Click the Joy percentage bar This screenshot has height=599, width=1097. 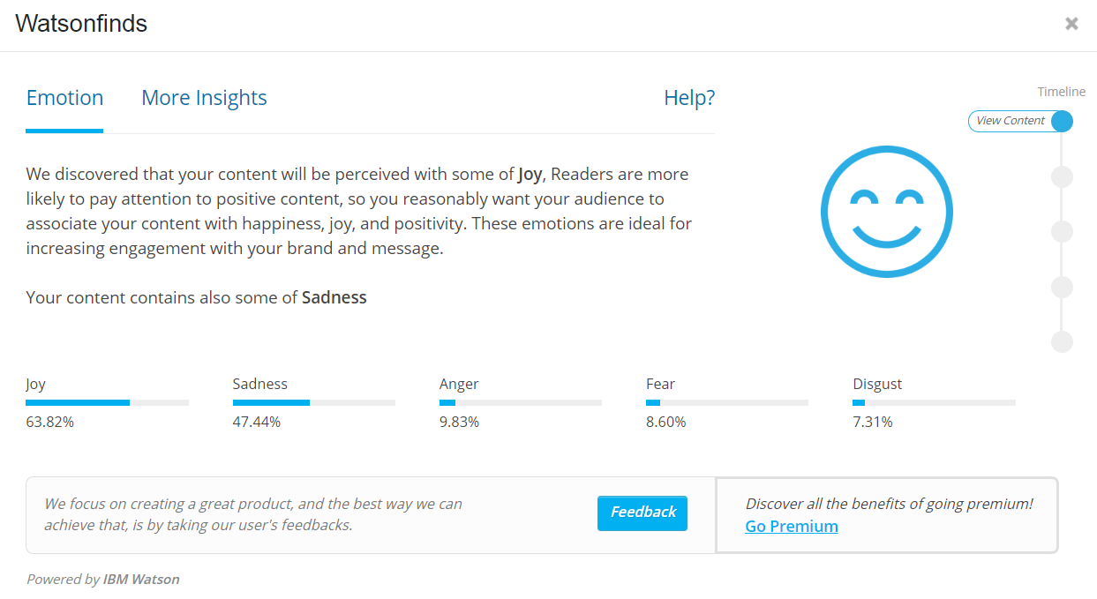(107, 402)
